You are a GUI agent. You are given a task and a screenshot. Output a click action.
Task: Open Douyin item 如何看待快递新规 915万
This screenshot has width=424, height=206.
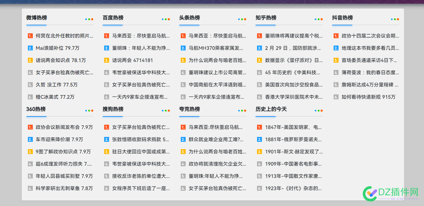click(x=369, y=97)
